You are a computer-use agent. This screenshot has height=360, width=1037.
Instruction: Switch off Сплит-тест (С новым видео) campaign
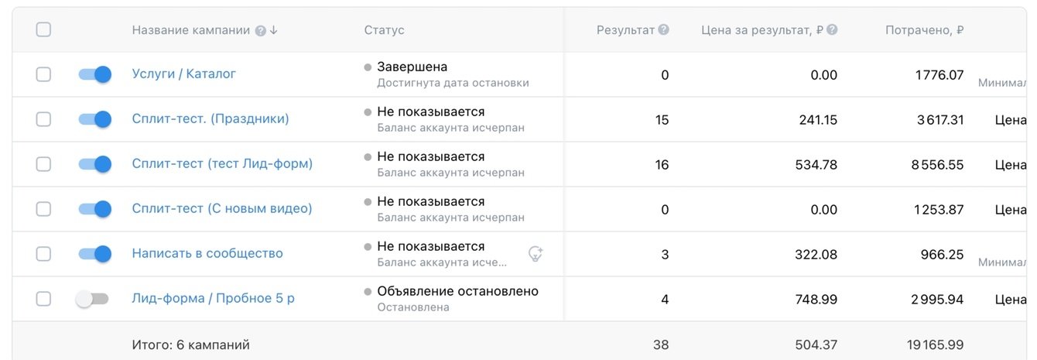pos(94,209)
